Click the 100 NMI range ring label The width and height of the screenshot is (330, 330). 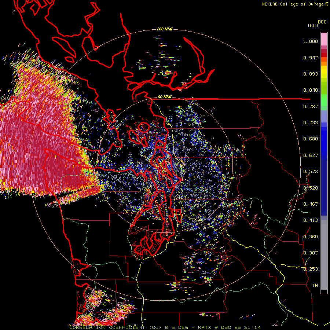click(165, 29)
